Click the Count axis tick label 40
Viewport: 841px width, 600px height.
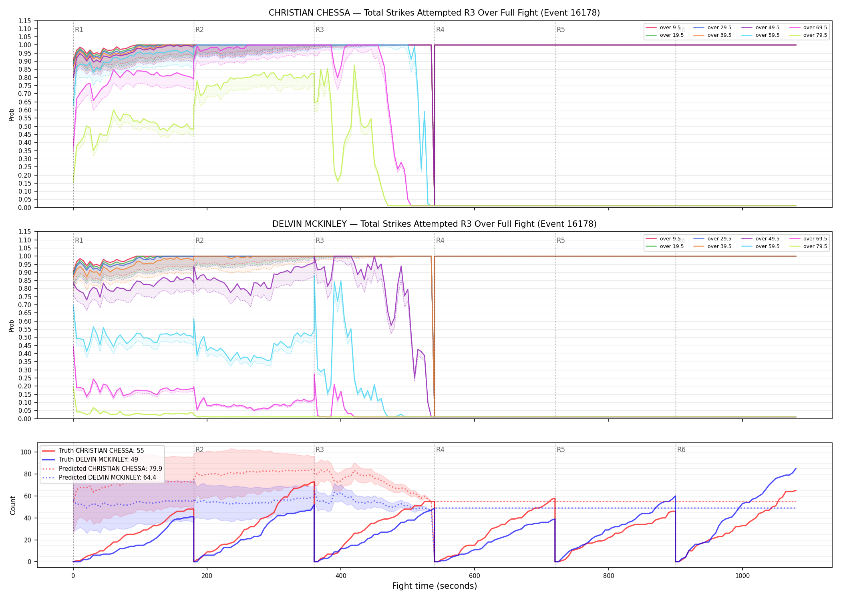pos(27,518)
